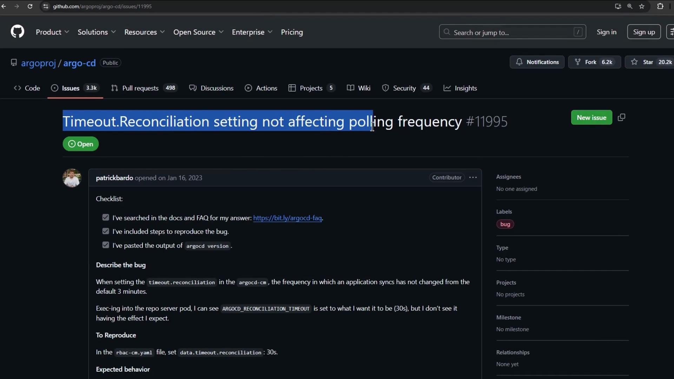Screen dimensions: 674x379
Task: Switch to the Code tab
Action: 27,88
